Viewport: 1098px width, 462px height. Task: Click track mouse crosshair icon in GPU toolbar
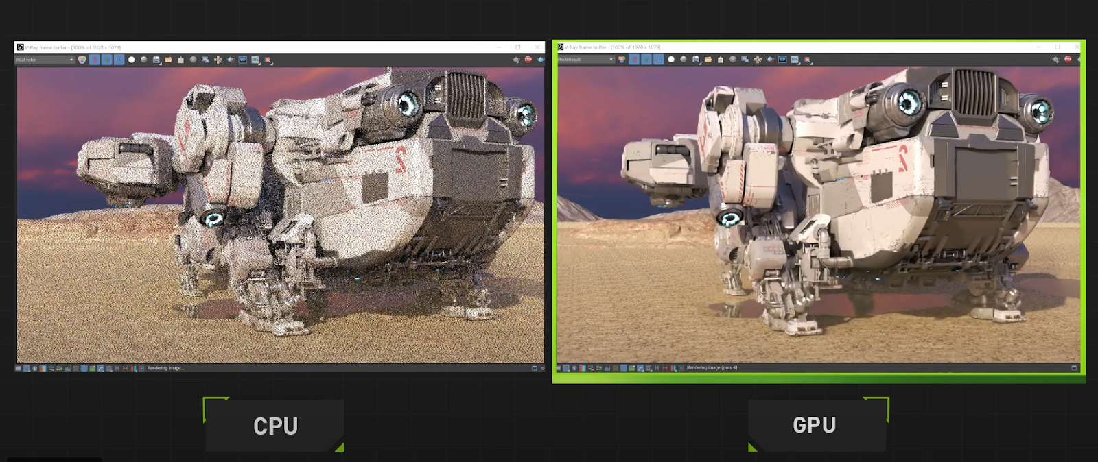758,60
